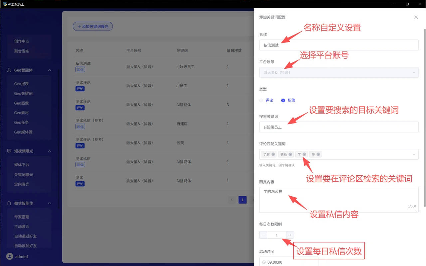Close the 添加关键词配置 panel
This screenshot has height=266, width=426.
click(416, 17)
